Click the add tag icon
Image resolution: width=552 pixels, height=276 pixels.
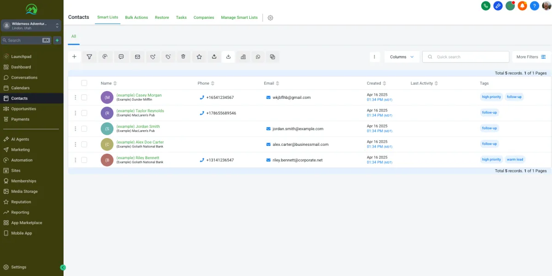153,57
